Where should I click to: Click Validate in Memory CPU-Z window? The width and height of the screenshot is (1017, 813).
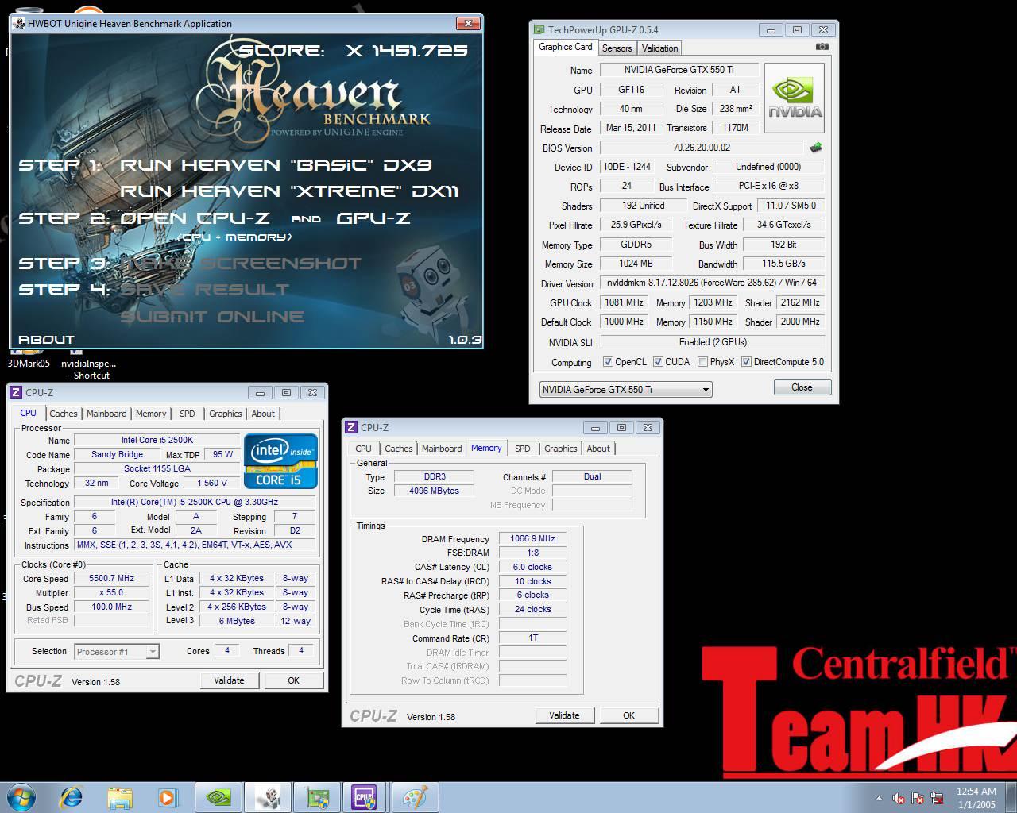[564, 715]
